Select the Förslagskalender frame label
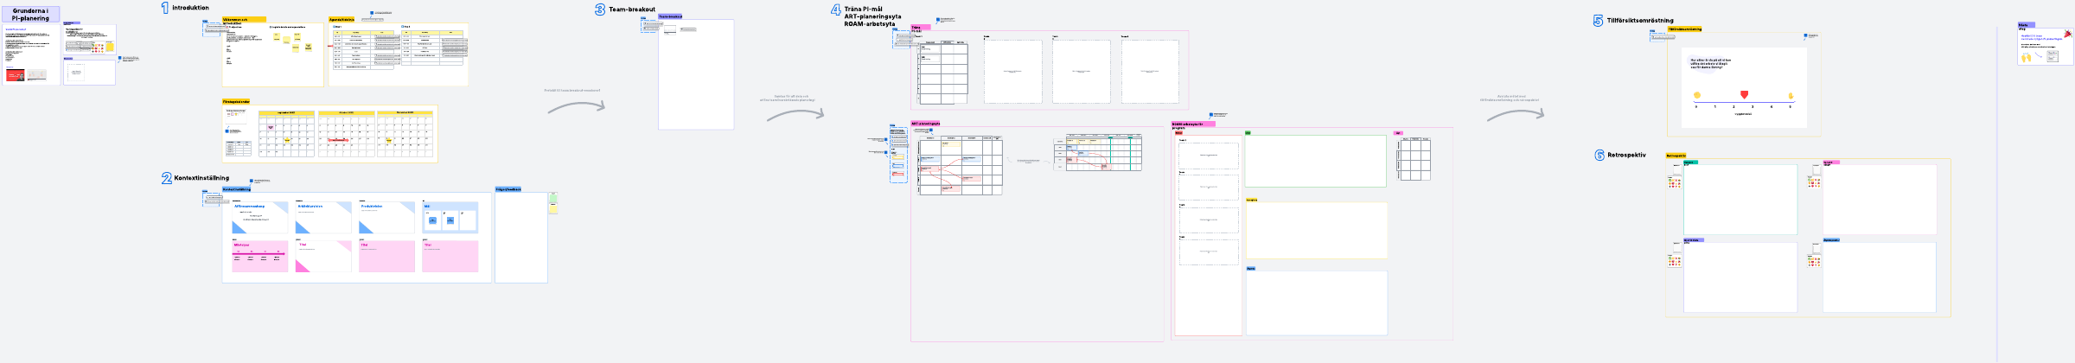The image size is (2075, 363). [236, 101]
